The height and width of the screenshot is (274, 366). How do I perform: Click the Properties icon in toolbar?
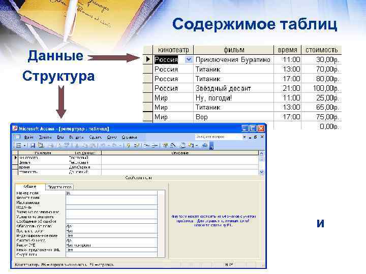[165, 146]
